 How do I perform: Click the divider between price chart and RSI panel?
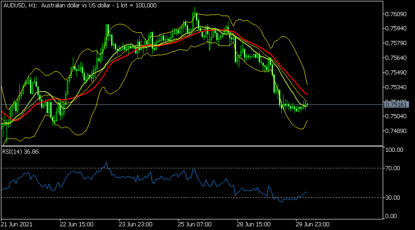191,146
